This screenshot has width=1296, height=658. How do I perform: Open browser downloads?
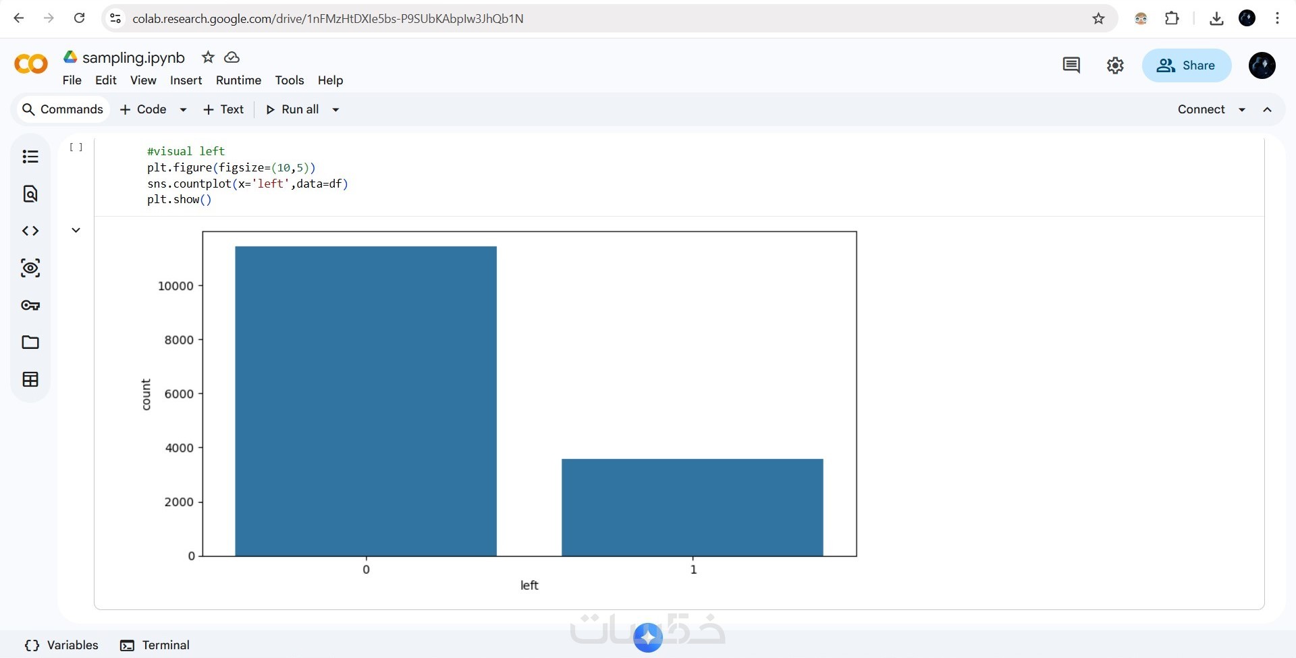click(1216, 18)
